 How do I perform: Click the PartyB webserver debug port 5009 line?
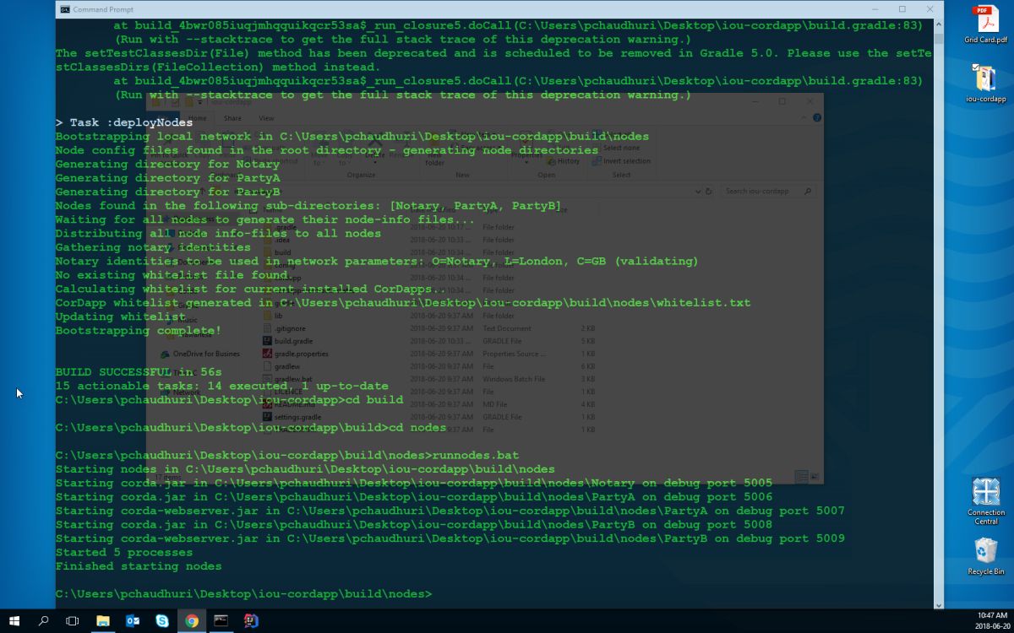tap(450, 538)
